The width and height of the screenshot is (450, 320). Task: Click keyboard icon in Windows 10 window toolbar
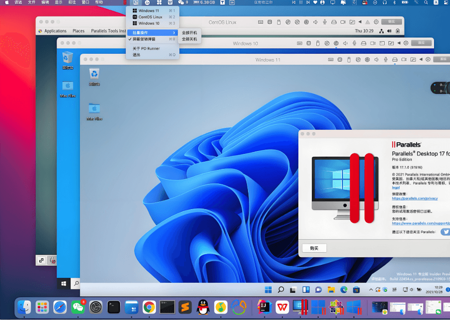(x=300, y=43)
